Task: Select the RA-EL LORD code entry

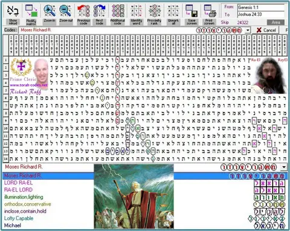Action: click(x=18, y=190)
